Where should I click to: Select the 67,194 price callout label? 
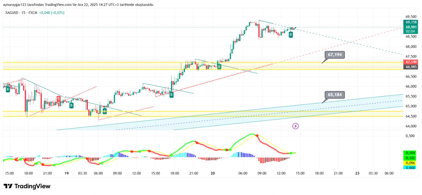click(x=335, y=55)
